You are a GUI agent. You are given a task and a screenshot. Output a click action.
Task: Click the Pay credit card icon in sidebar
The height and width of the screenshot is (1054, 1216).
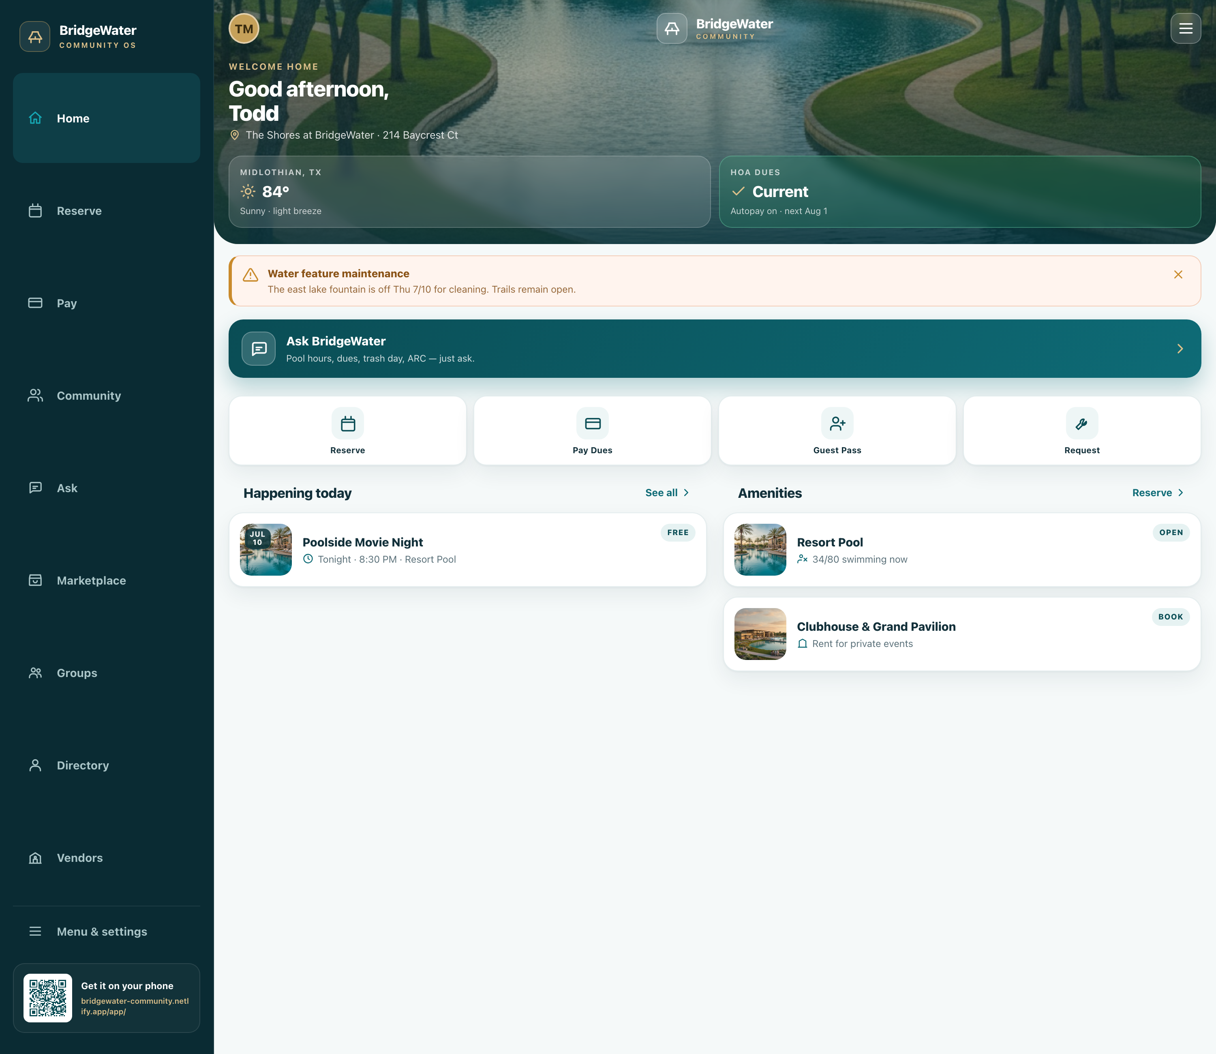point(35,303)
